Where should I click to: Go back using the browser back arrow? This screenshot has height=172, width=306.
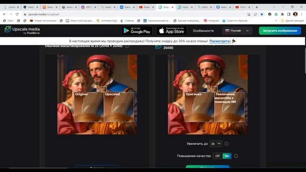click(4, 14)
